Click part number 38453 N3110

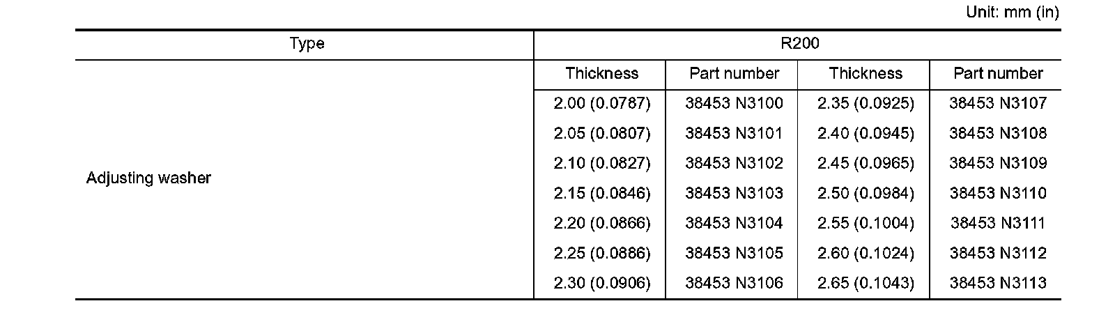click(998, 194)
